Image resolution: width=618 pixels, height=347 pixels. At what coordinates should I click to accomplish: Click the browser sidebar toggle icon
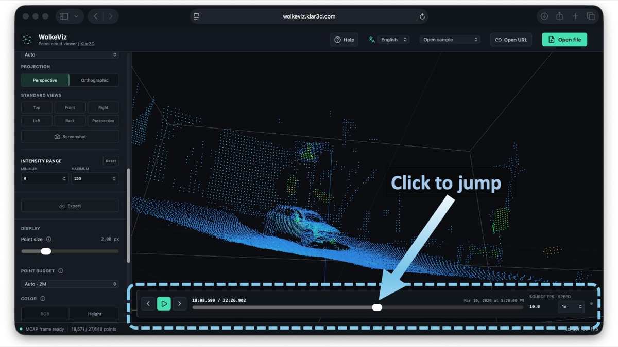pyautogui.click(x=64, y=16)
